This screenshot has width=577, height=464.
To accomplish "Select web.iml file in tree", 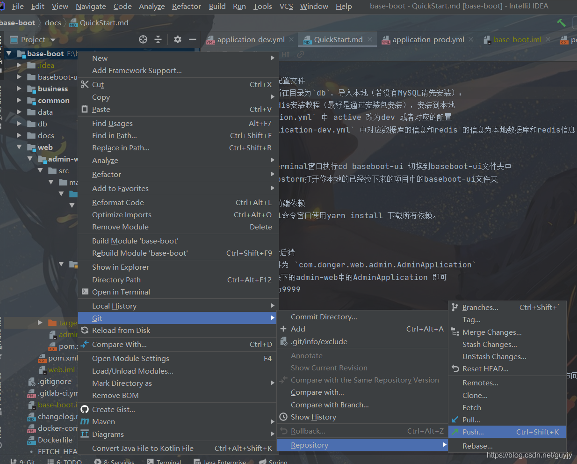I will coord(61,370).
